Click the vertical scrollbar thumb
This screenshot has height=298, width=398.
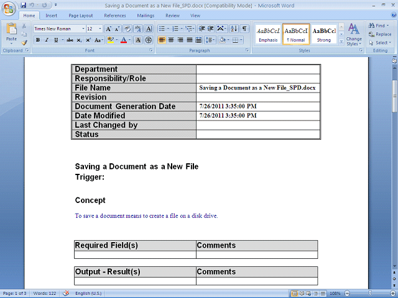tap(395, 96)
